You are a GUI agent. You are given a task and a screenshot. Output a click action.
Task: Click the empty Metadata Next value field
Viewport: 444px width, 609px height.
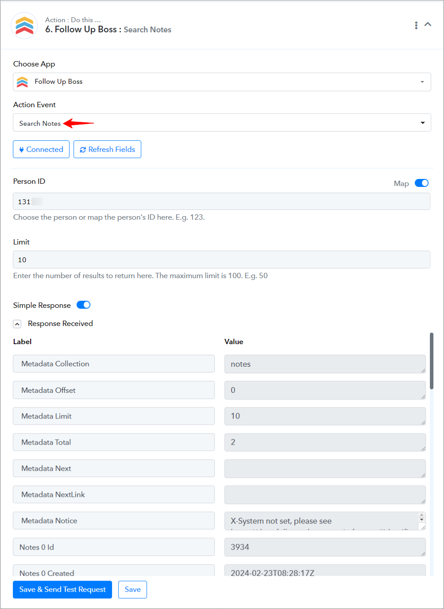[x=325, y=469]
